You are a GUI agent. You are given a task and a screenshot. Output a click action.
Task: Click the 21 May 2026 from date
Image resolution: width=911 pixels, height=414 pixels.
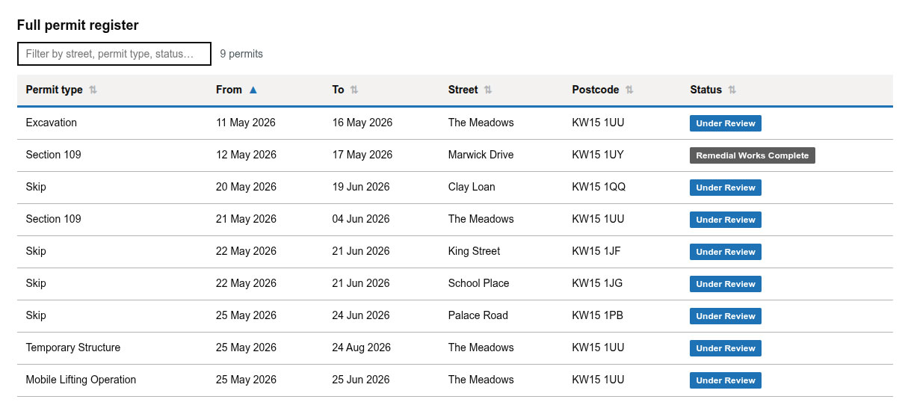point(246,219)
